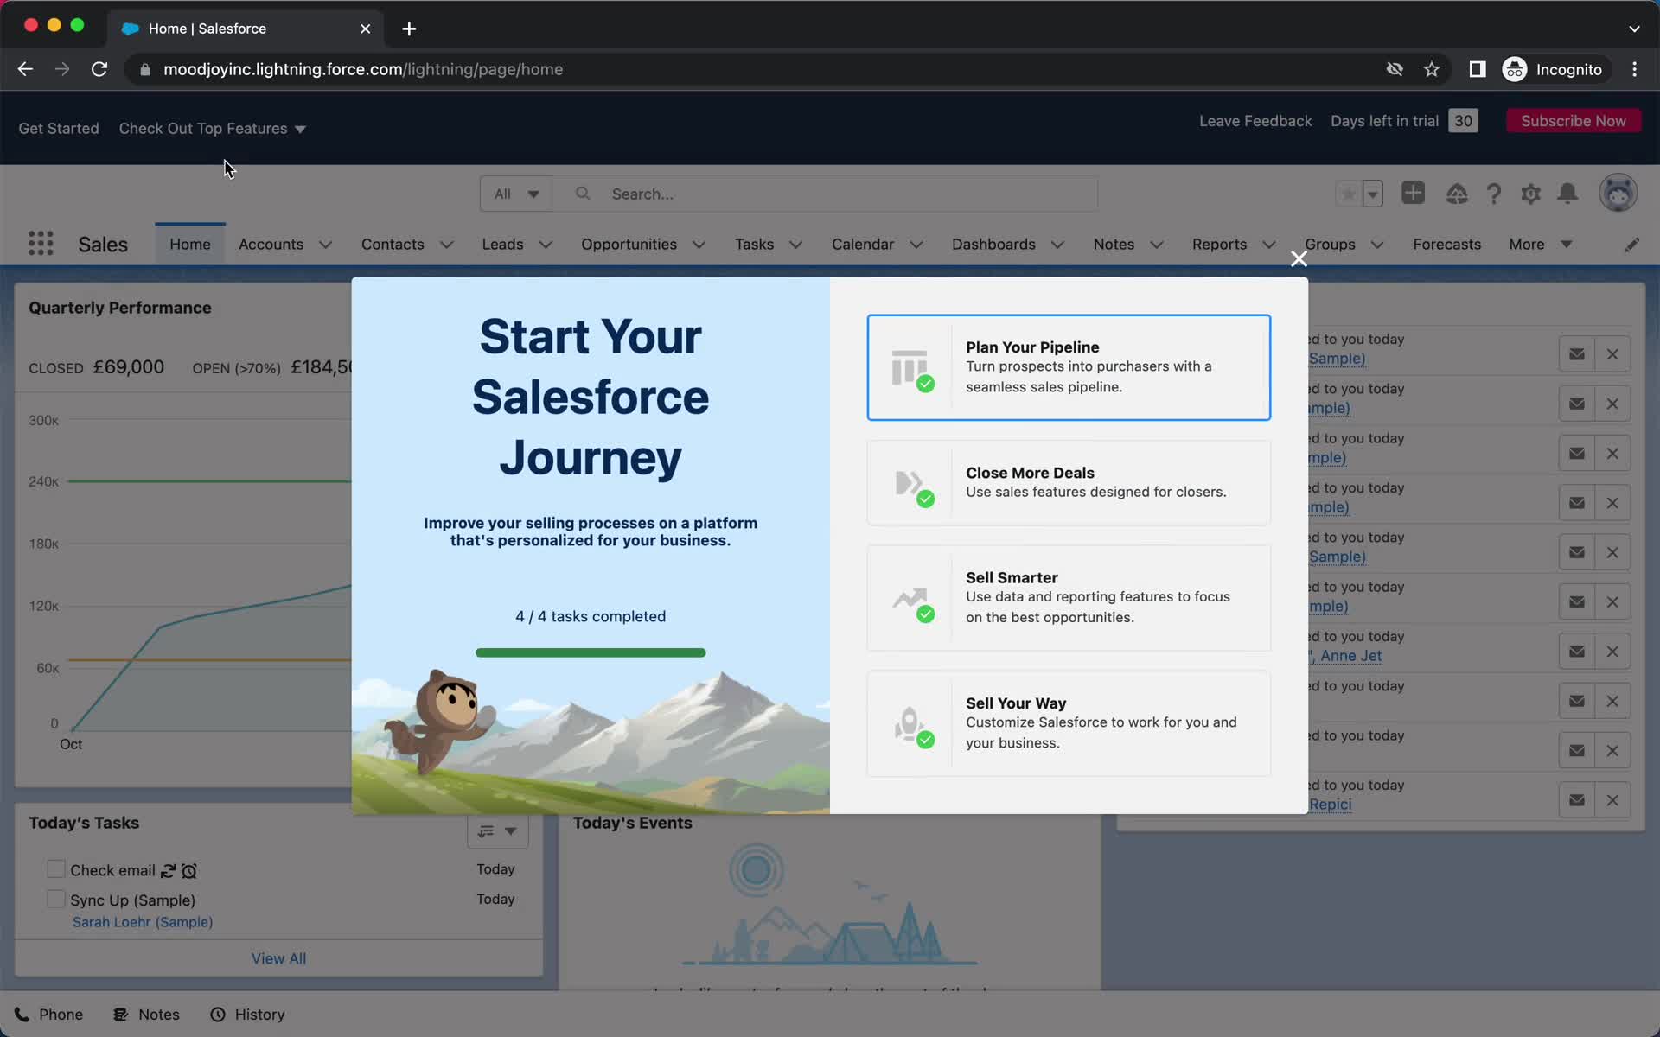Image resolution: width=1660 pixels, height=1037 pixels.
Task: Open the View All tasks link
Action: pyautogui.click(x=278, y=958)
